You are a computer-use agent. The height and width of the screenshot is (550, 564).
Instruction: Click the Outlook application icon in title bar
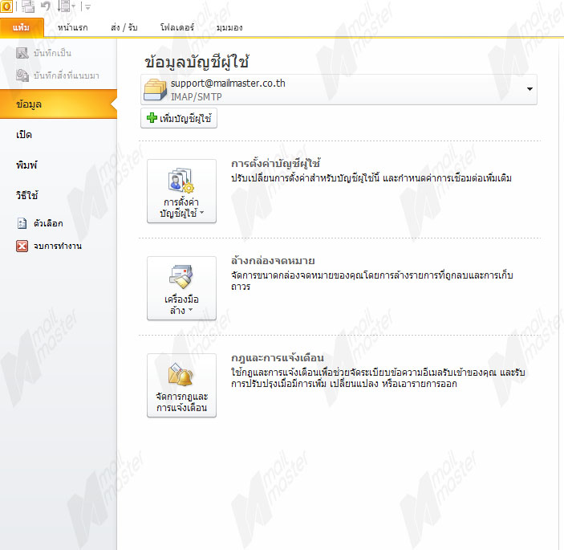(6, 6)
